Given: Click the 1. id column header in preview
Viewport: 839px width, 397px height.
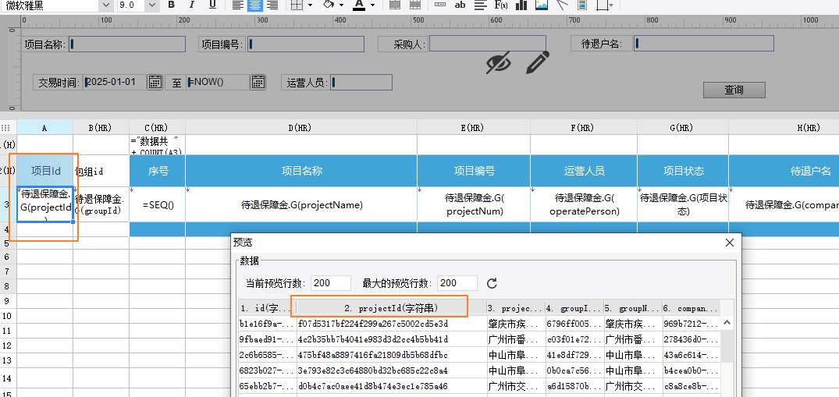Looking at the screenshot, I should pyautogui.click(x=266, y=308).
